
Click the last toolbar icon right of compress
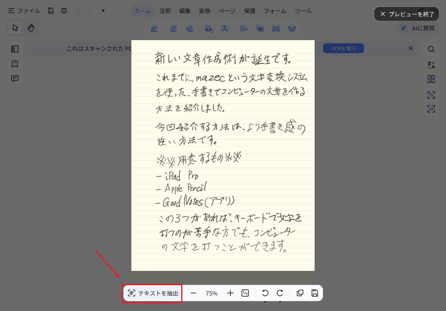pos(291,28)
